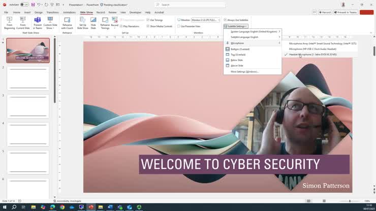Open the Windows Start menu
Image resolution: width=376 pixels, height=211 pixels.
coord(5,207)
